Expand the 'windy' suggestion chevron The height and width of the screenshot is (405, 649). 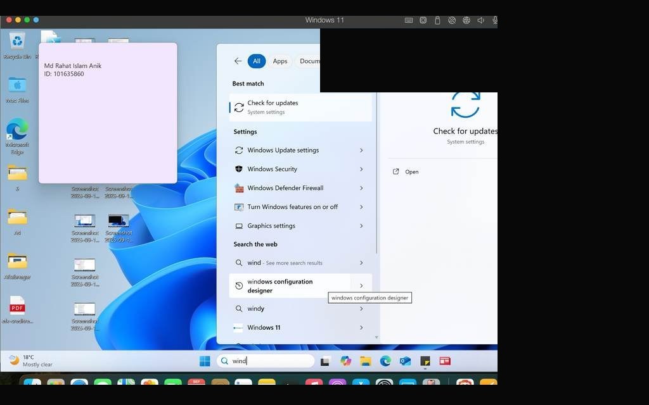pyautogui.click(x=361, y=309)
